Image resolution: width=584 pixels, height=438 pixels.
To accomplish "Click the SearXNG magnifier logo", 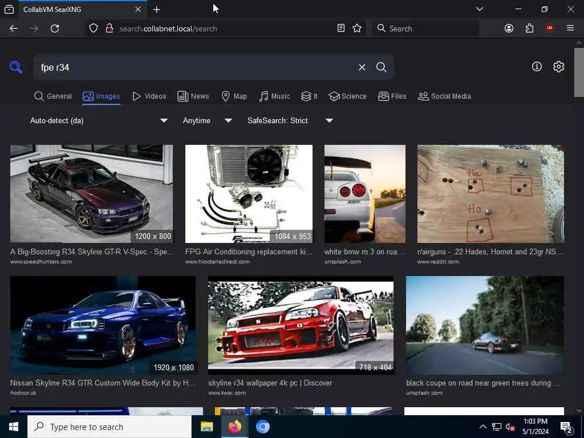I will (16, 67).
